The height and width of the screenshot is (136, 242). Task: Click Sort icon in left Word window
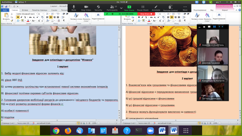point(59,21)
